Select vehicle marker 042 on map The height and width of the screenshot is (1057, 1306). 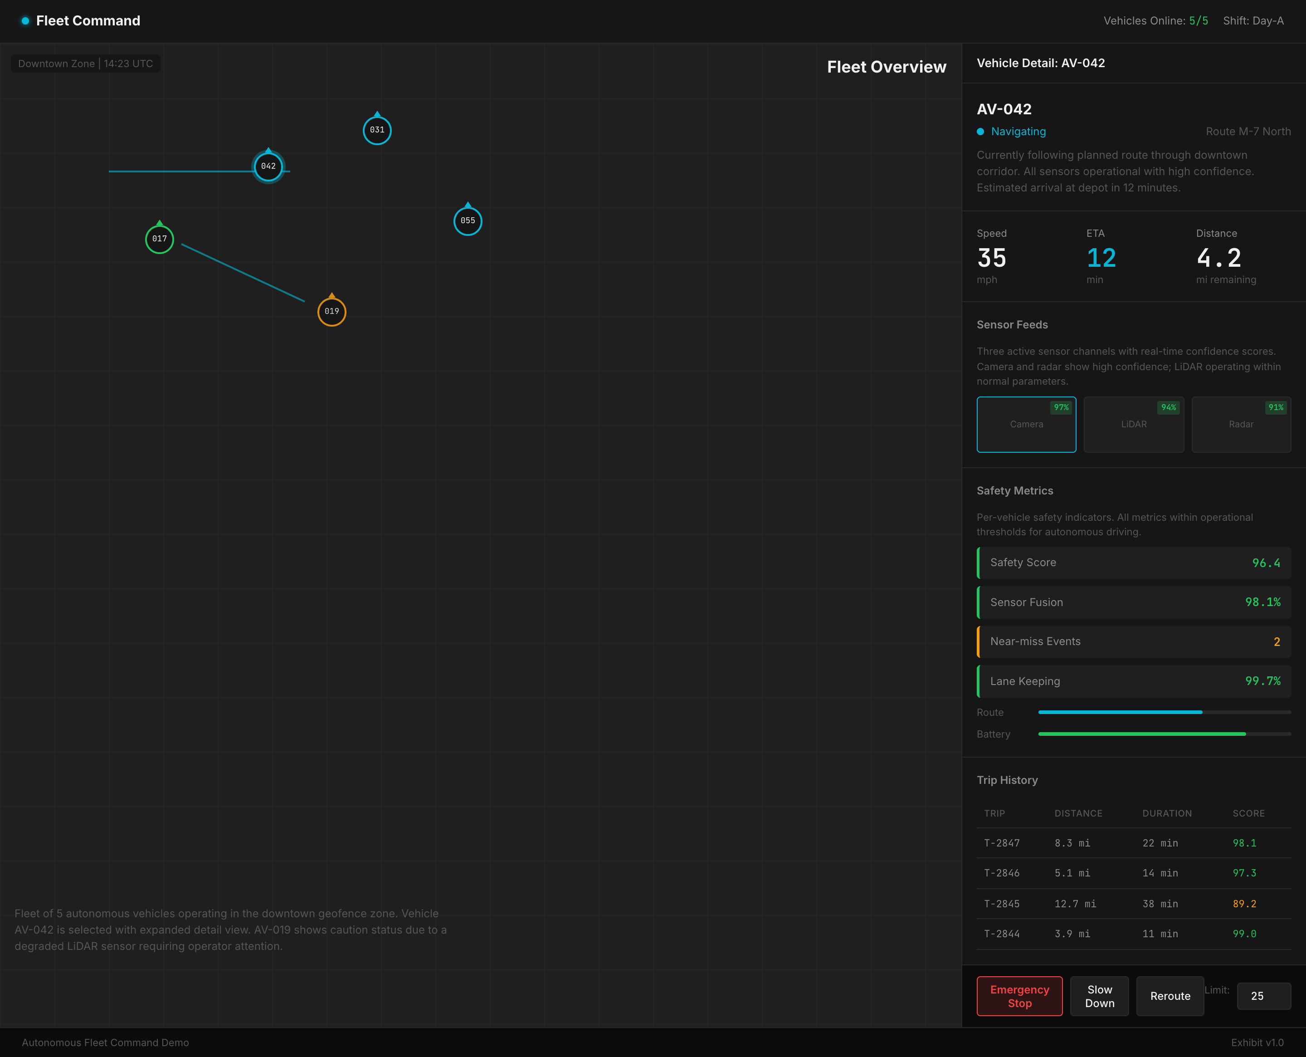[268, 167]
